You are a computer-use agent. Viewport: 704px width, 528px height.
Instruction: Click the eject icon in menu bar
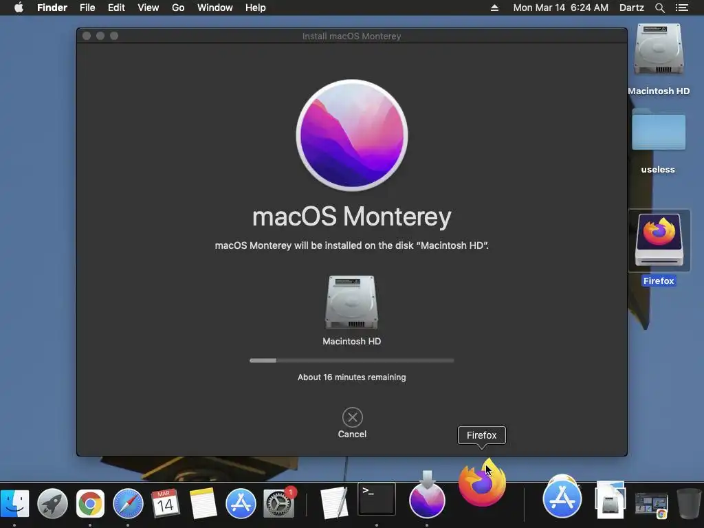[494, 8]
